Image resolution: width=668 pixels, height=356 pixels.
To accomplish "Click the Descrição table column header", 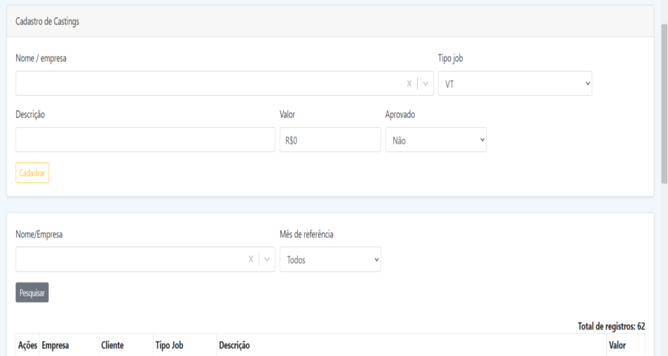I will click(234, 345).
